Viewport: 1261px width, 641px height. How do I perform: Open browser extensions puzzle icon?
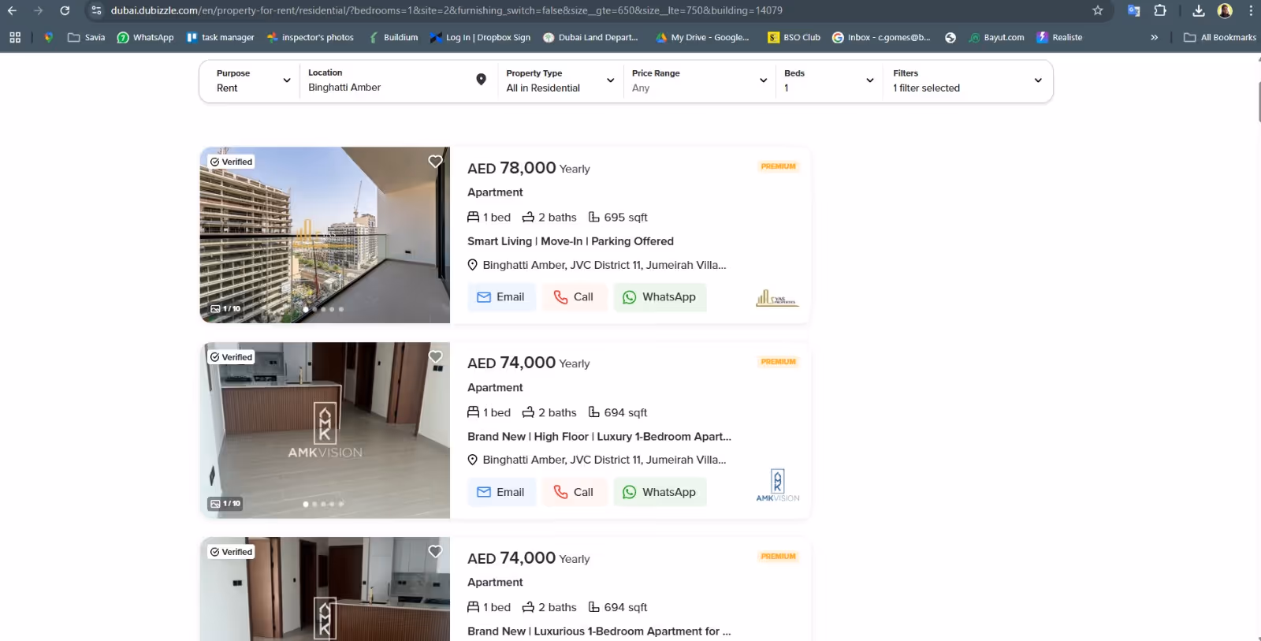[1160, 10]
